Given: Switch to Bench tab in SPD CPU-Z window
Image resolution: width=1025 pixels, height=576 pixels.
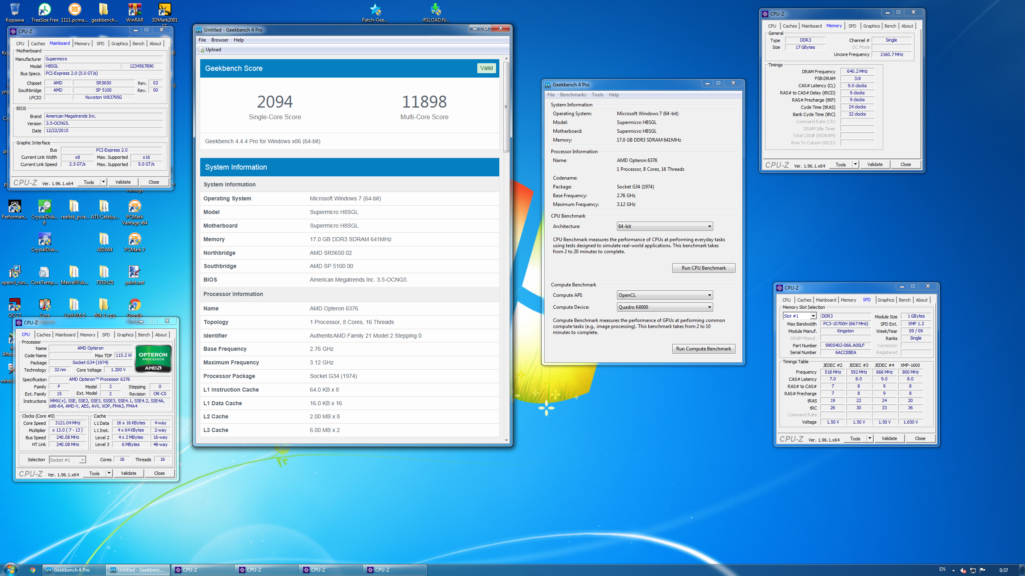Looking at the screenshot, I should [x=904, y=300].
